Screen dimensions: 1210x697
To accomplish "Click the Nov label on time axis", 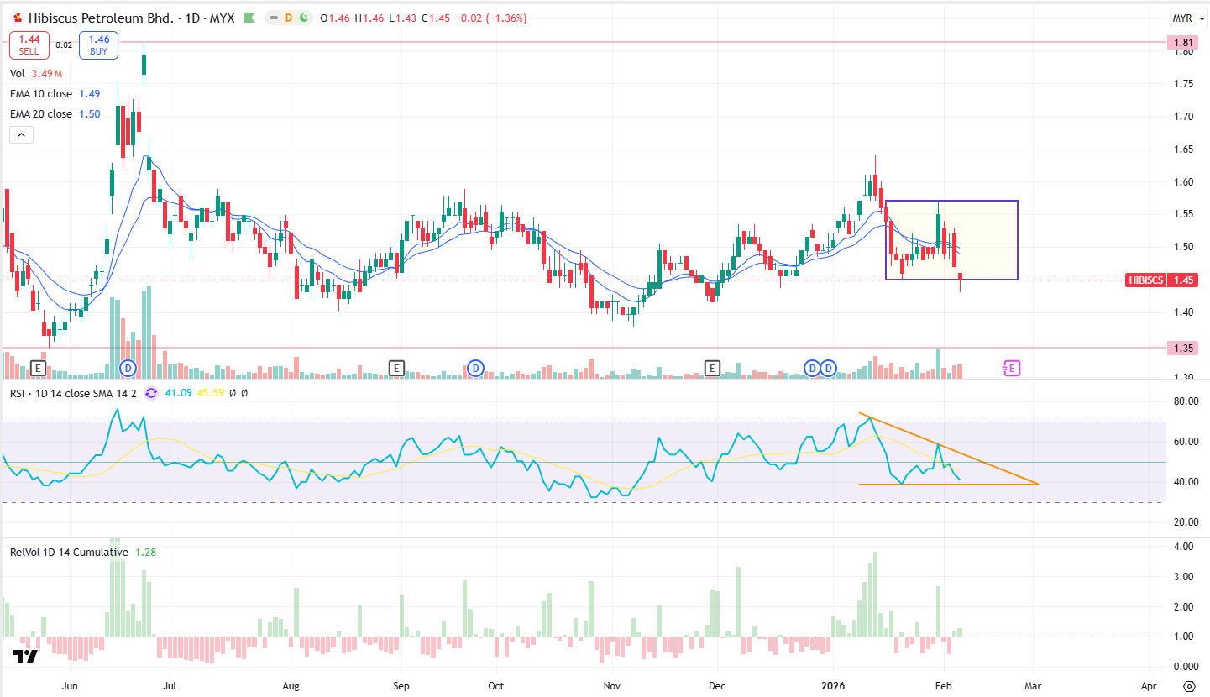I will 612,686.
